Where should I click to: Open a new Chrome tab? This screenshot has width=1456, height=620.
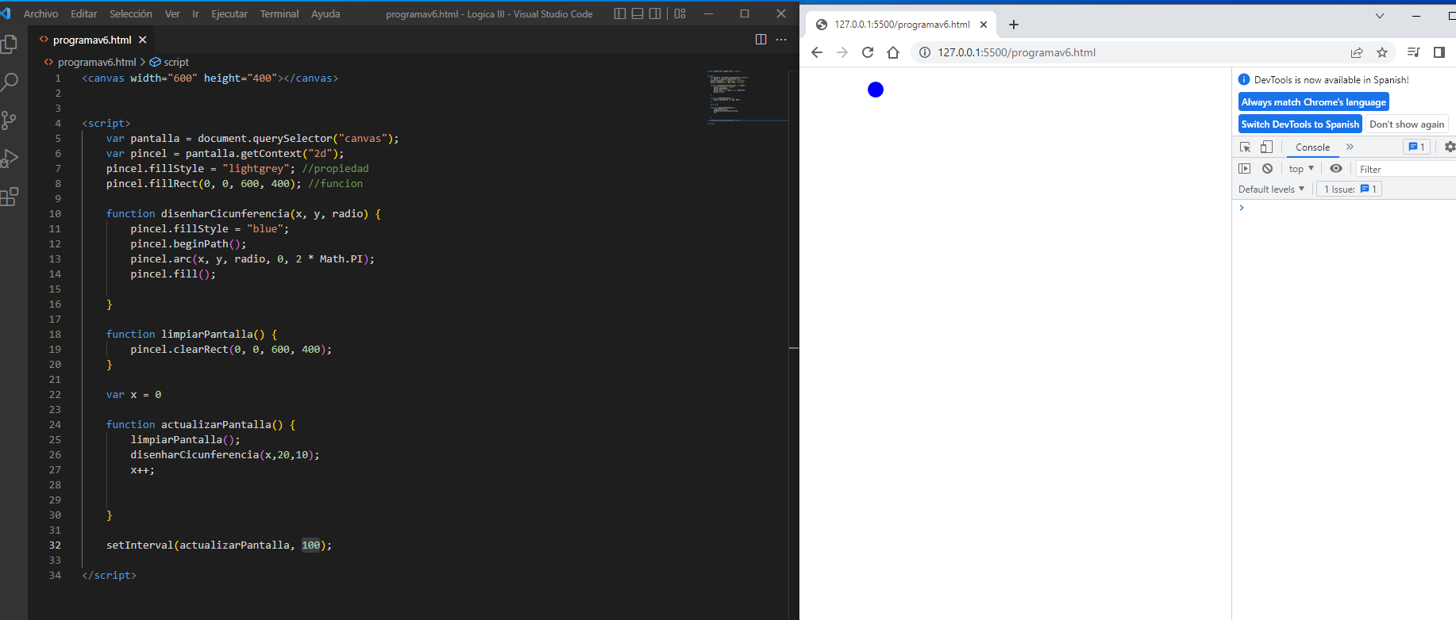(x=1014, y=25)
